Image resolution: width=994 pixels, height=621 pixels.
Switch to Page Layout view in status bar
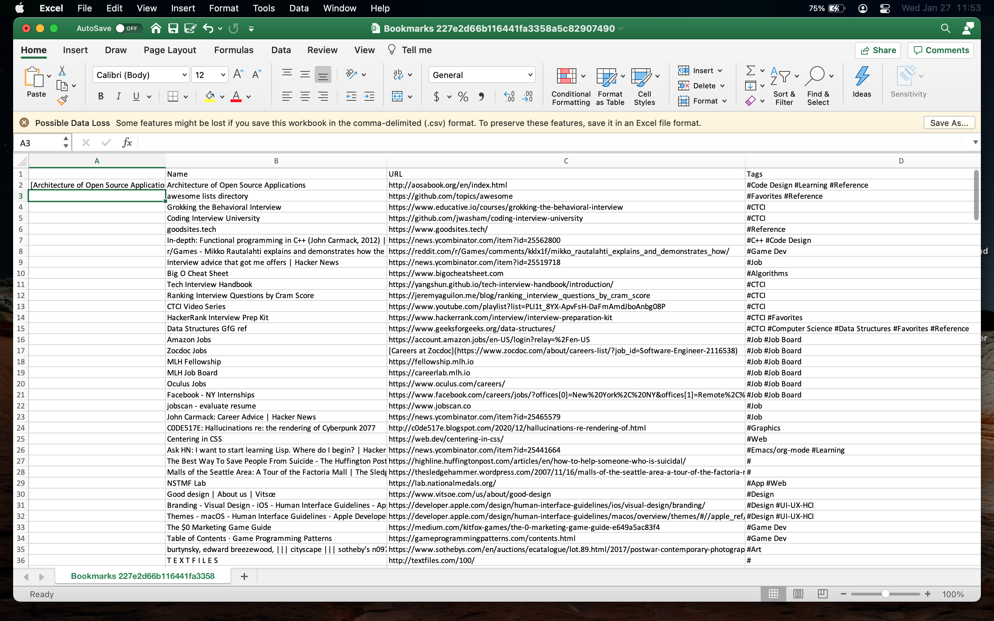click(x=798, y=593)
